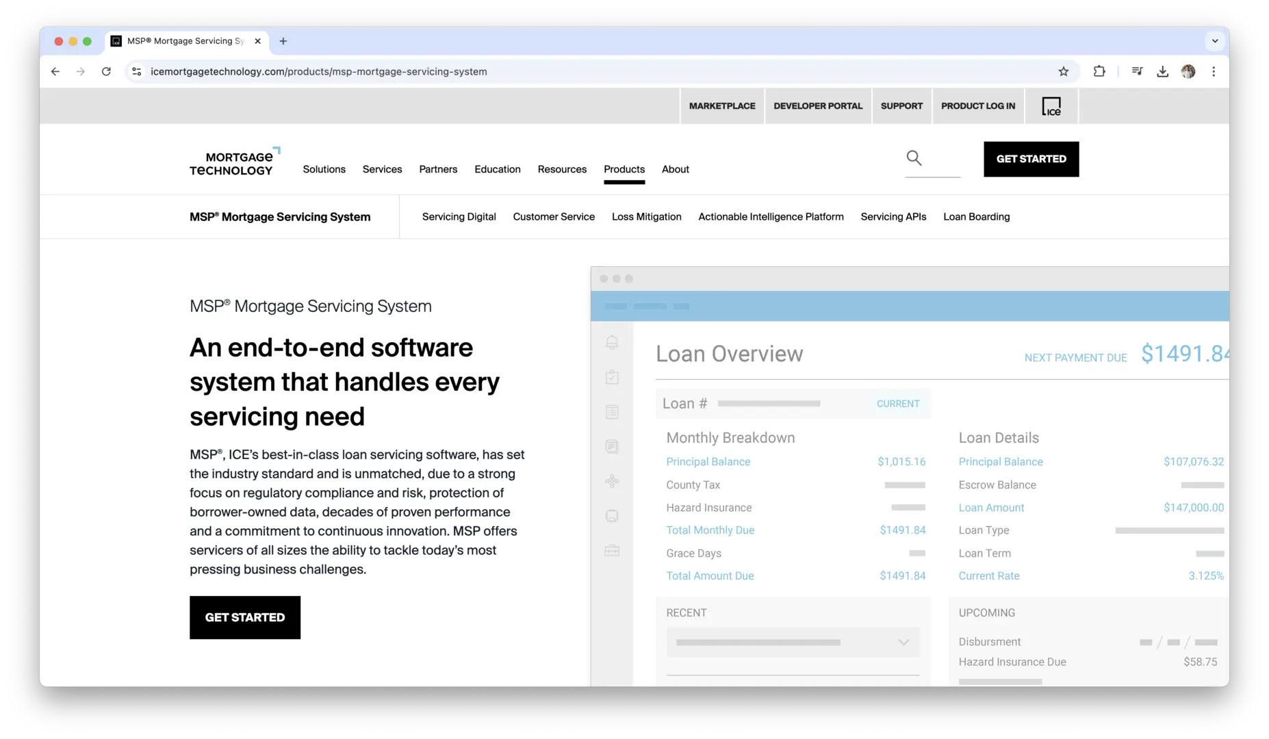Open the Services menu
Screen dimensions: 1269x739
click(x=382, y=169)
